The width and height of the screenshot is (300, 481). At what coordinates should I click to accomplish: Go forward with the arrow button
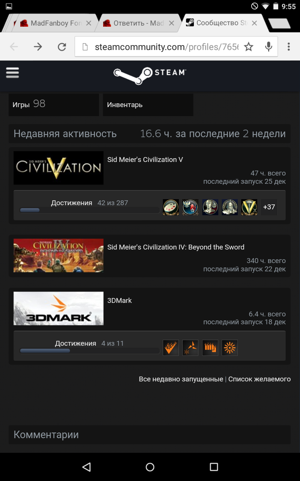coord(38,47)
